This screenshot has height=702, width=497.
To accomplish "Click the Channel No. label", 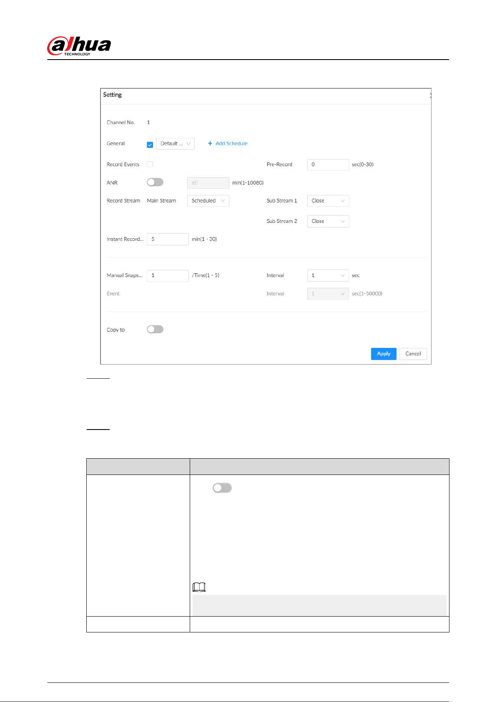I will pos(121,122).
